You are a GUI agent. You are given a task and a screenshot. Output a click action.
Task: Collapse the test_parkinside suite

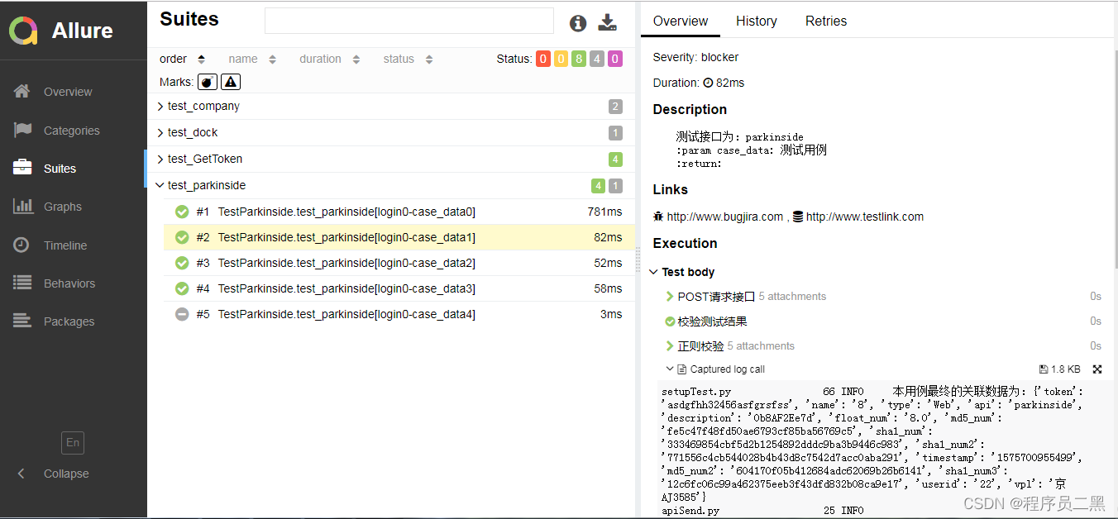point(391,185)
